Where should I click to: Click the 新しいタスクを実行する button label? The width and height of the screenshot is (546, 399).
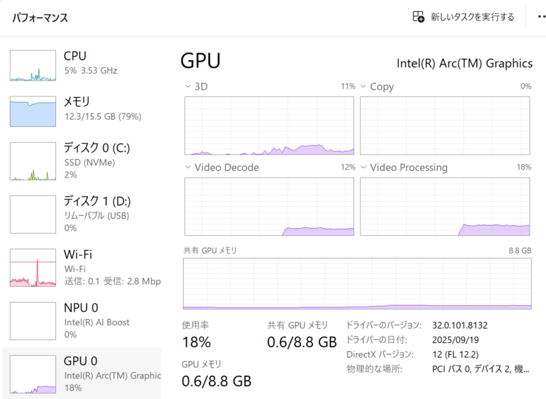pyautogui.click(x=472, y=17)
